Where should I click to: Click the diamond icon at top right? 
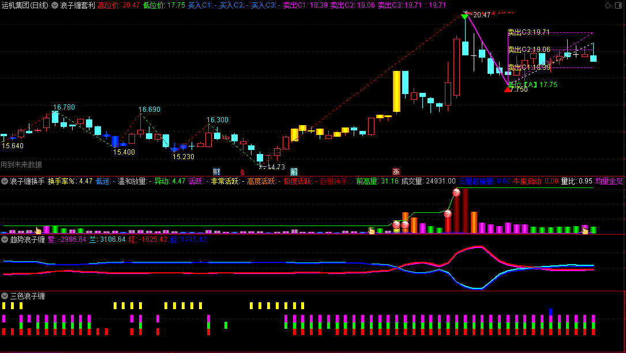click(x=608, y=5)
